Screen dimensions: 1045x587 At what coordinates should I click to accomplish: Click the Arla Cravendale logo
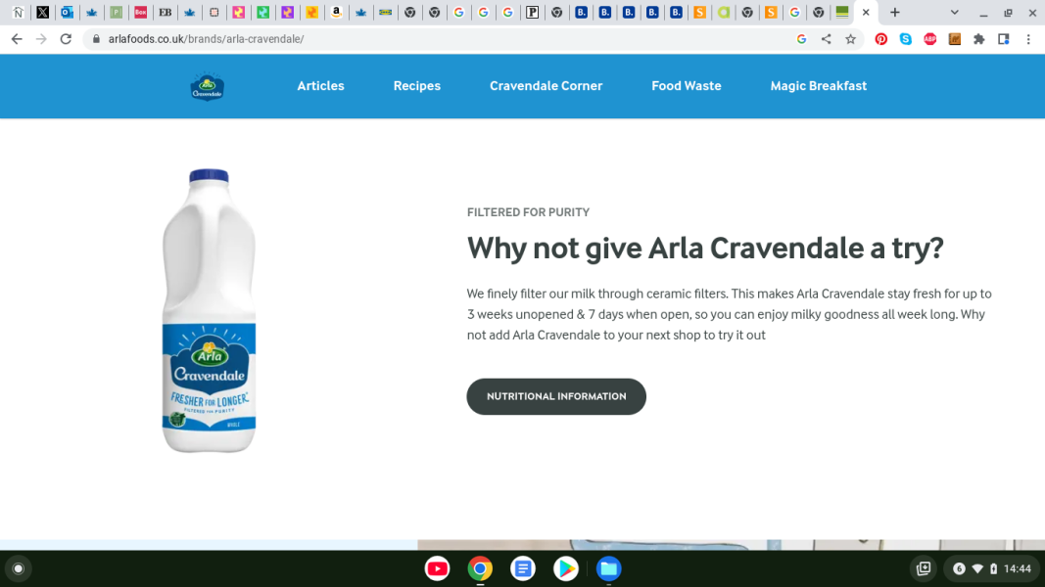point(208,86)
